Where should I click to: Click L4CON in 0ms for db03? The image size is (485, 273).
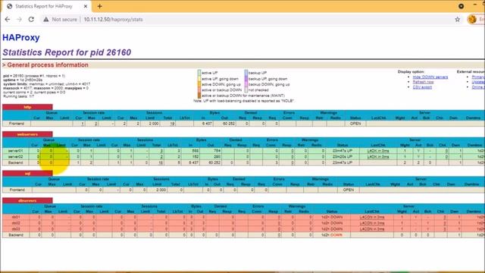point(372,229)
